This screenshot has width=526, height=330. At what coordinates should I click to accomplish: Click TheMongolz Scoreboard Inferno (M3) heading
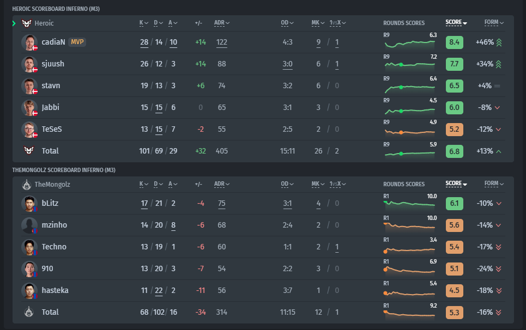click(x=64, y=170)
